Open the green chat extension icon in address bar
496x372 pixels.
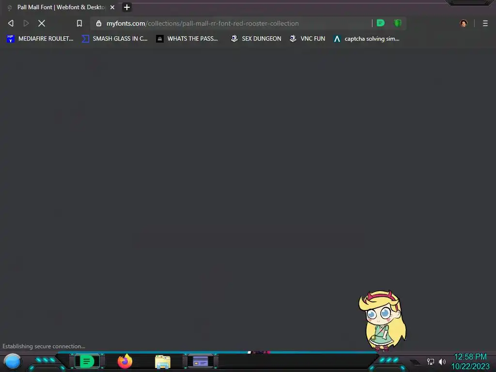[x=381, y=23]
